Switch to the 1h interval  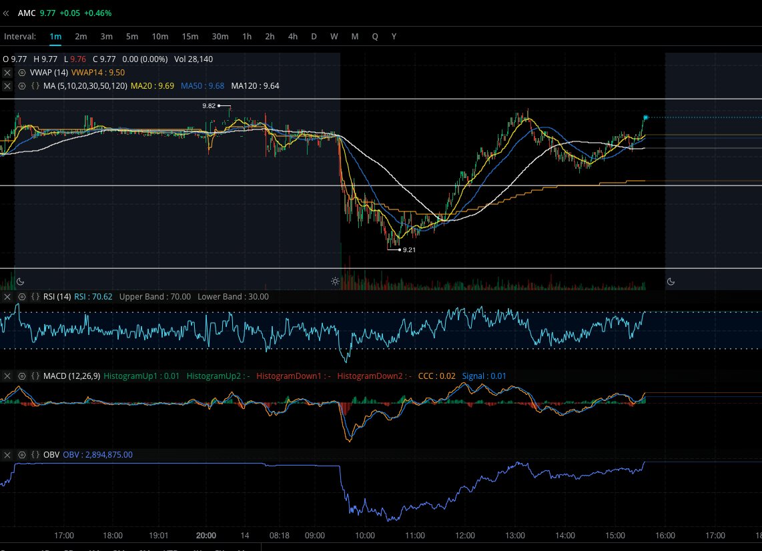247,37
